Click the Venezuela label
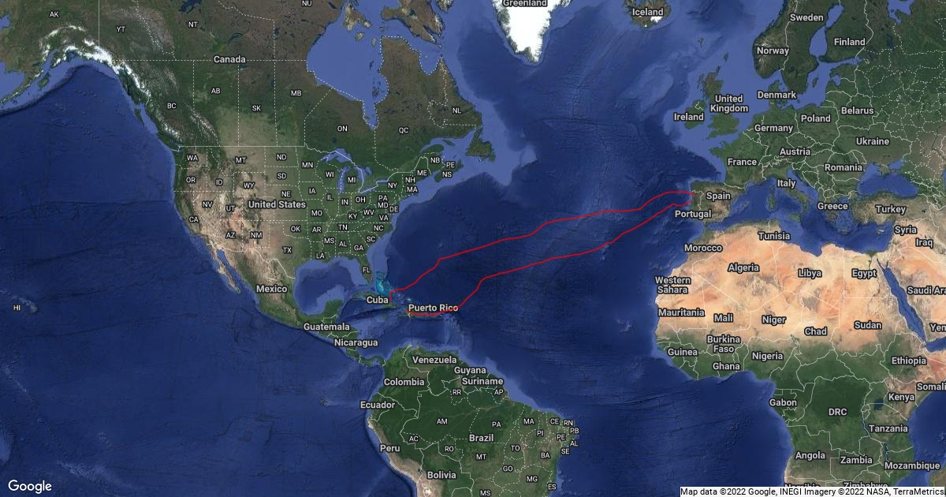Image resolution: width=946 pixels, height=497 pixels. [x=435, y=360]
